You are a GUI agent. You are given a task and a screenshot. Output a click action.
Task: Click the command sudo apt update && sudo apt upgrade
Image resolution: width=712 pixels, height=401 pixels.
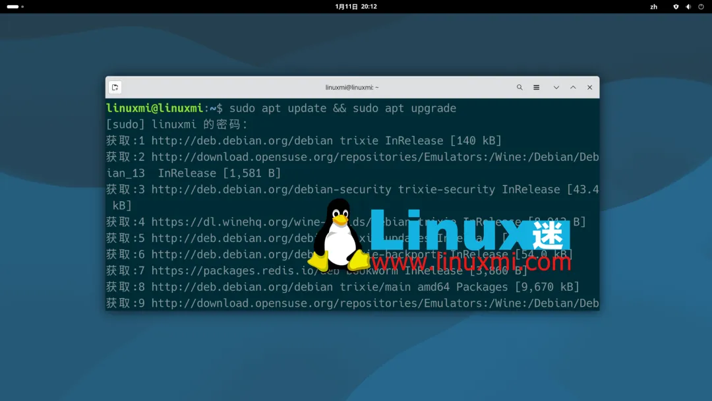(x=343, y=108)
